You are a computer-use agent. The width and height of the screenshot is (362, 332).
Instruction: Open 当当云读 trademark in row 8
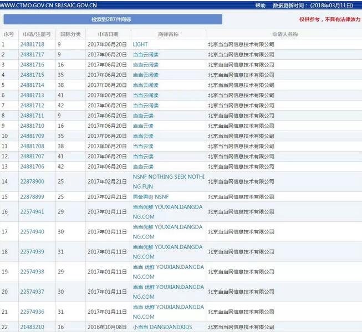(143, 116)
